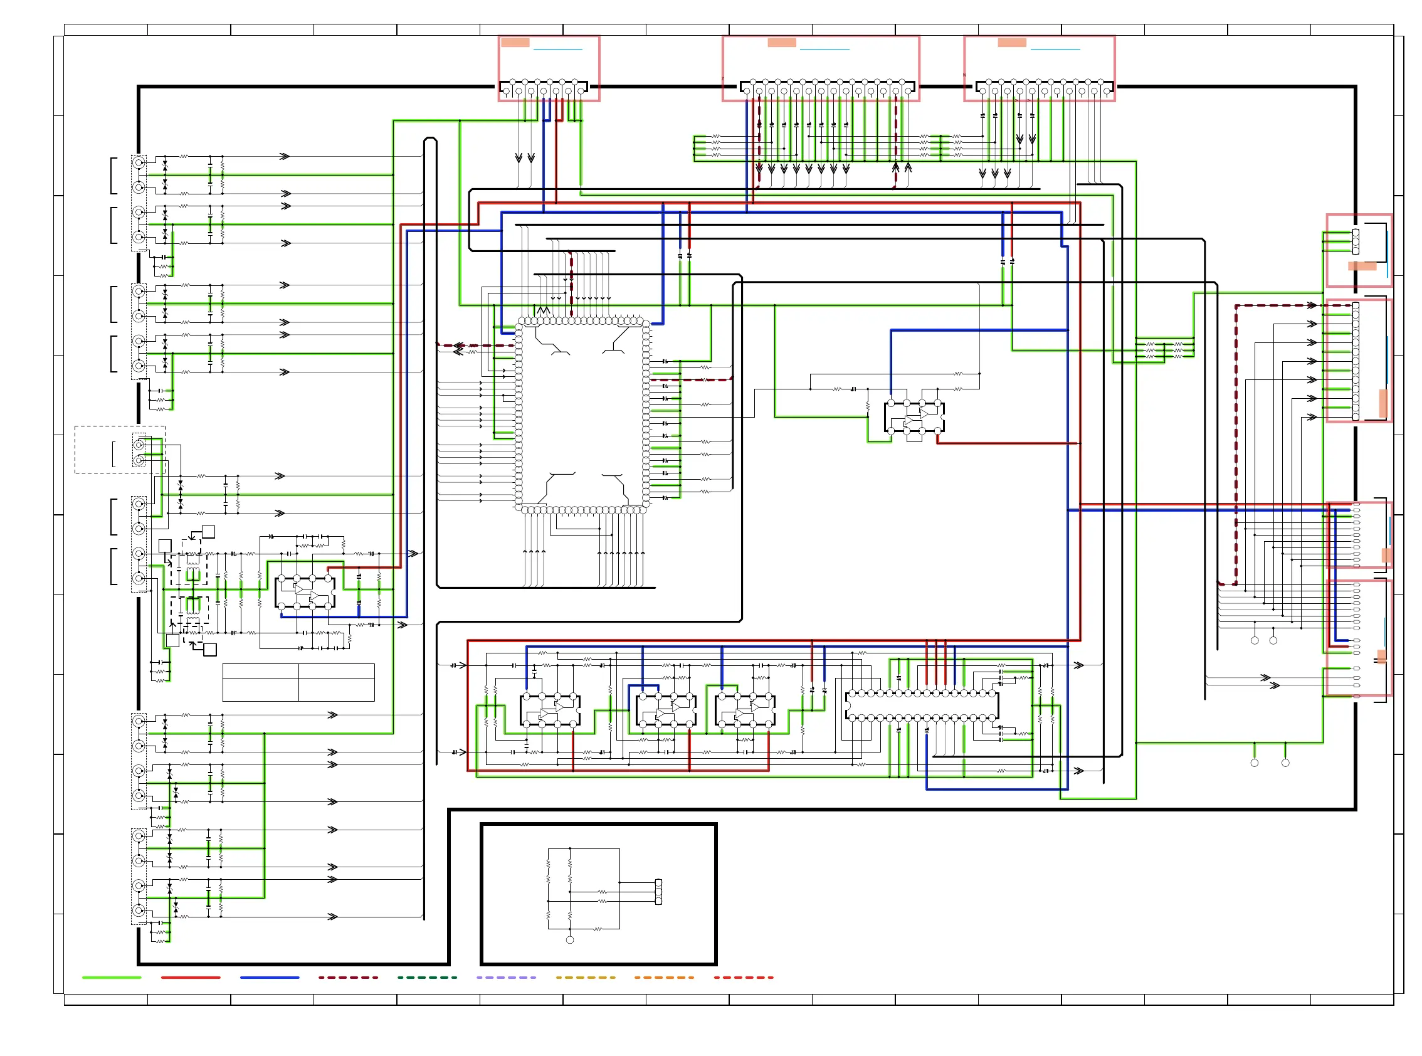1422x1056 pixels.
Task: Click the small four-pin connector at upper right
Action: (1355, 241)
